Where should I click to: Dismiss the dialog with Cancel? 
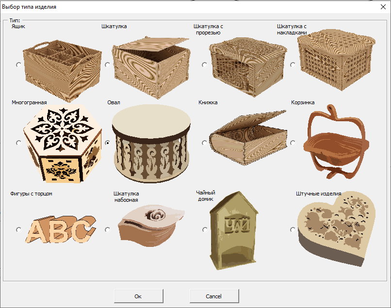click(x=214, y=296)
